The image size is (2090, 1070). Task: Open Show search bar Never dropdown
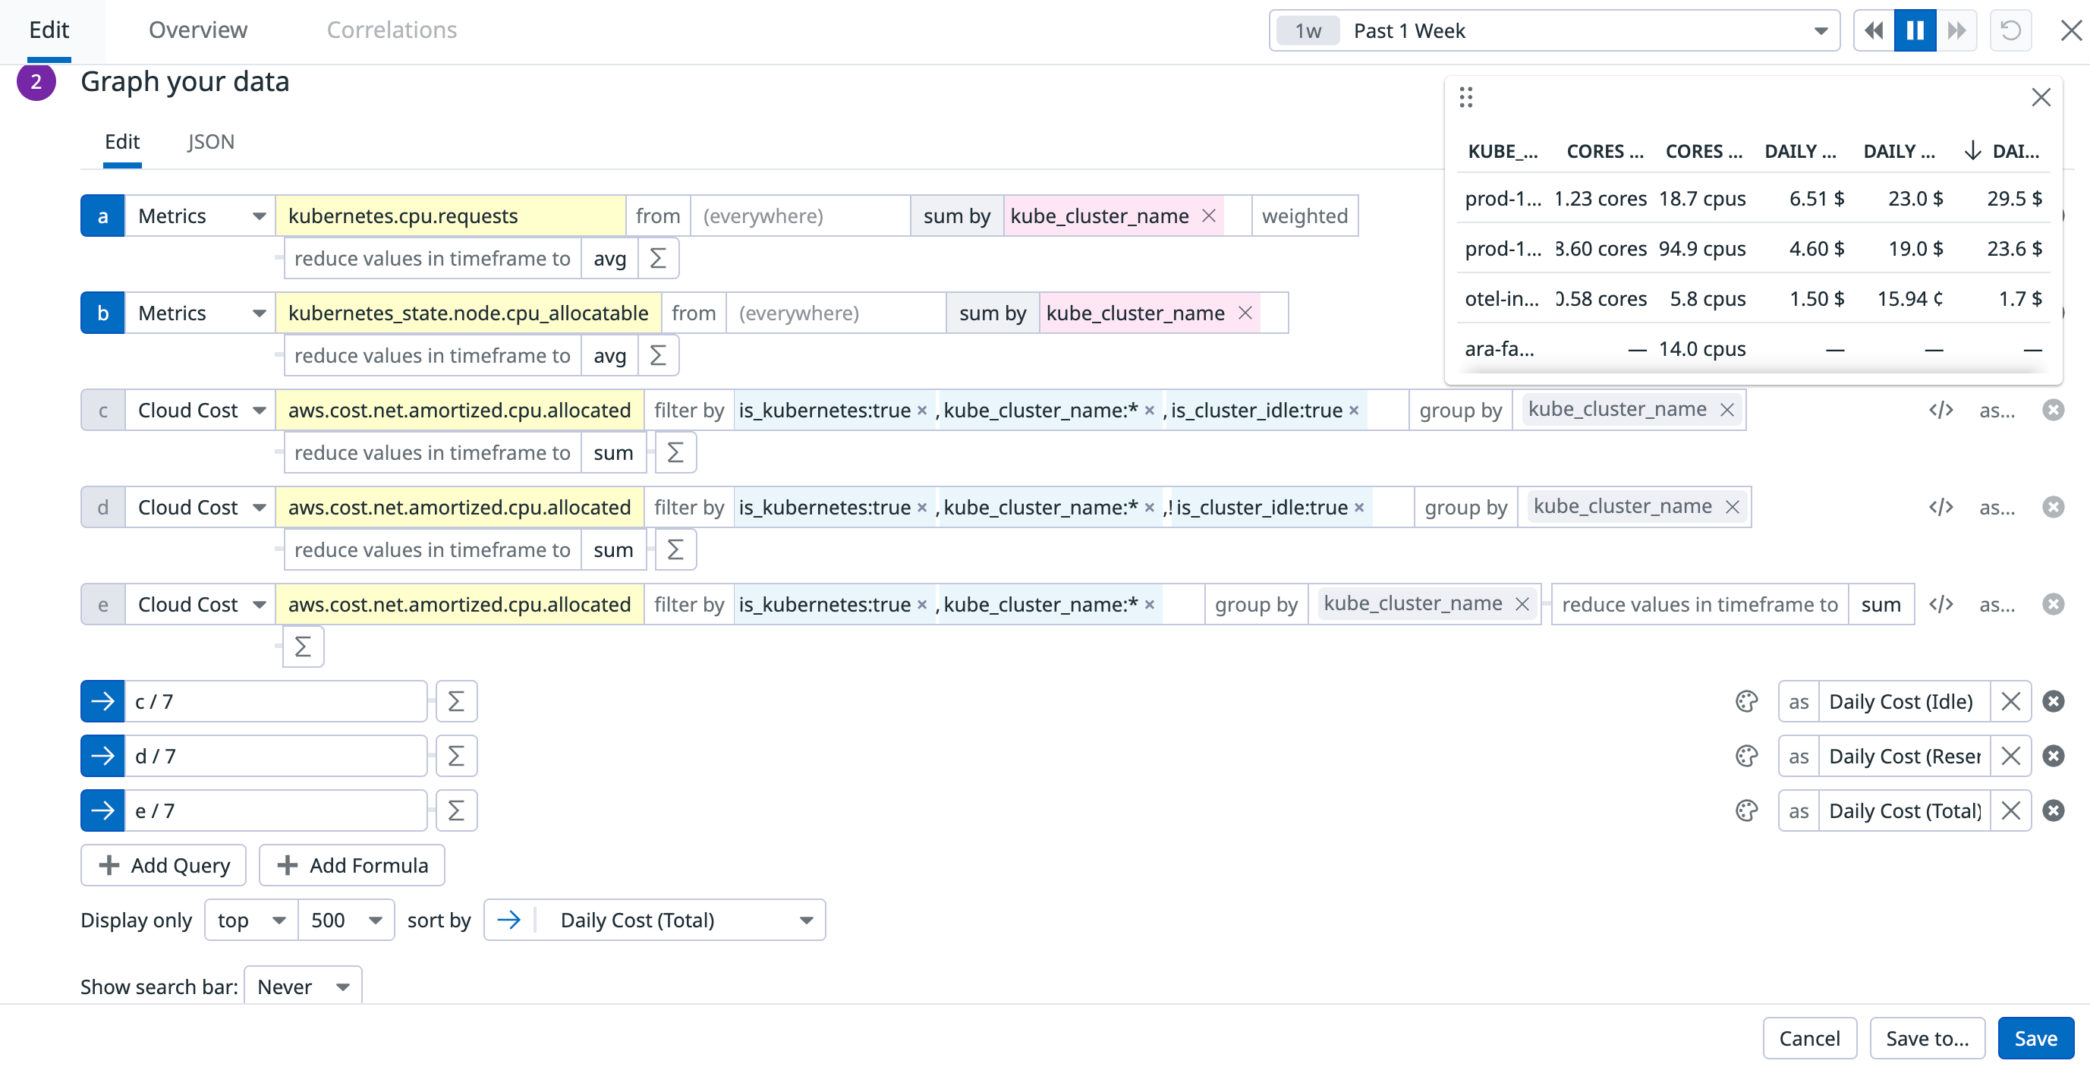pyautogui.click(x=302, y=987)
